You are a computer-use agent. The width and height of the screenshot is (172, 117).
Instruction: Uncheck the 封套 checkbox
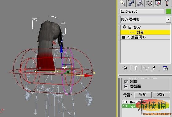click(126, 82)
